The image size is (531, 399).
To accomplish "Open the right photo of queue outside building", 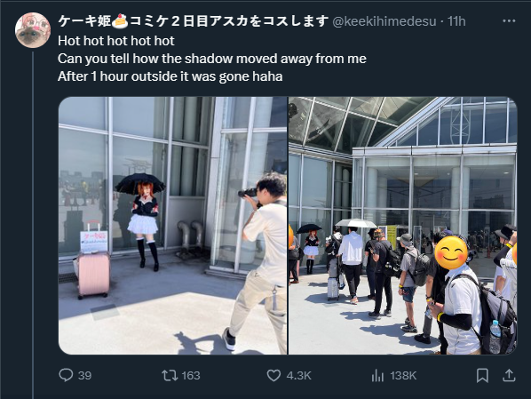I will [x=403, y=226].
